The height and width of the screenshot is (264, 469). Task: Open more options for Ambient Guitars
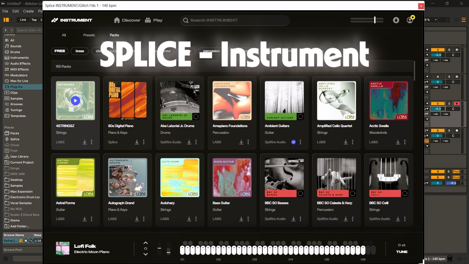pyautogui.click(x=300, y=142)
